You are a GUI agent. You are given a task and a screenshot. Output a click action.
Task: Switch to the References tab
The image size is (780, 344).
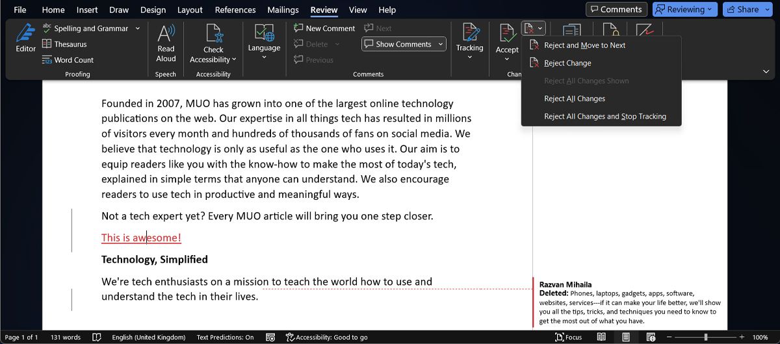click(235, 10)
